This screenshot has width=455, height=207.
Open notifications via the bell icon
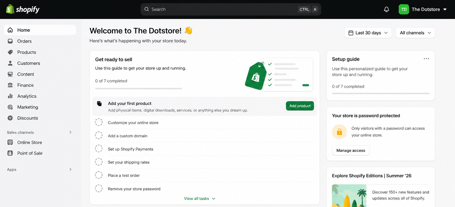386,9
